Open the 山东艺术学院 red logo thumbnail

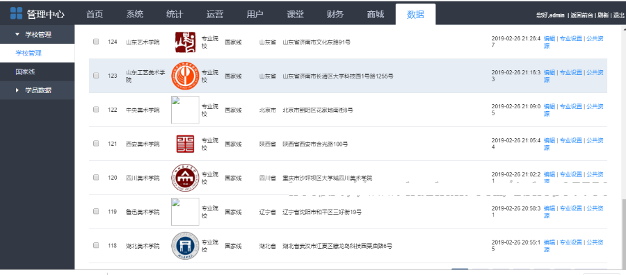click(185, 42)
